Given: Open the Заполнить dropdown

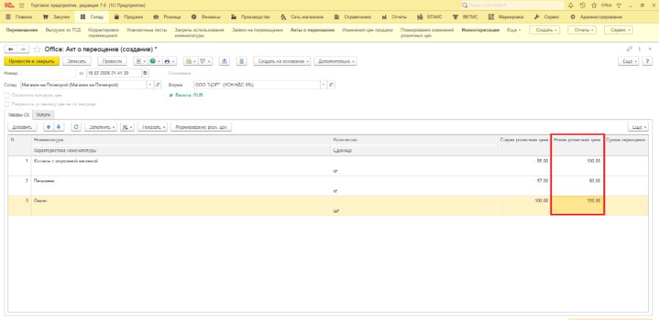Looking at the screenshot, I should [x=101, y=127].
